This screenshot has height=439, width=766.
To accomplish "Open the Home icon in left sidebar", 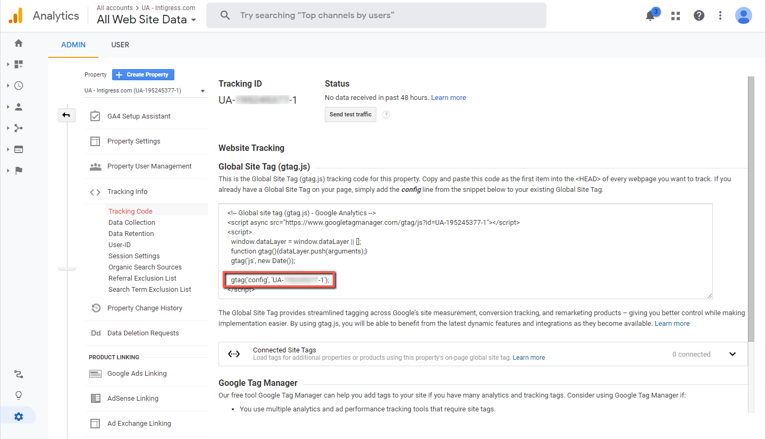I will tap(19, 43).
